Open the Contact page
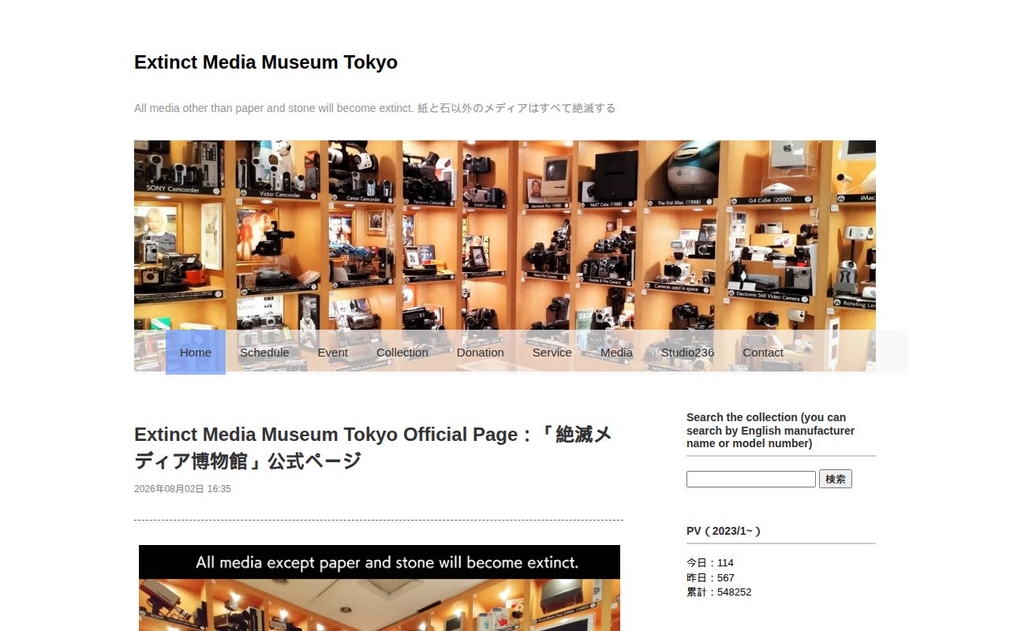 point(763,353)
